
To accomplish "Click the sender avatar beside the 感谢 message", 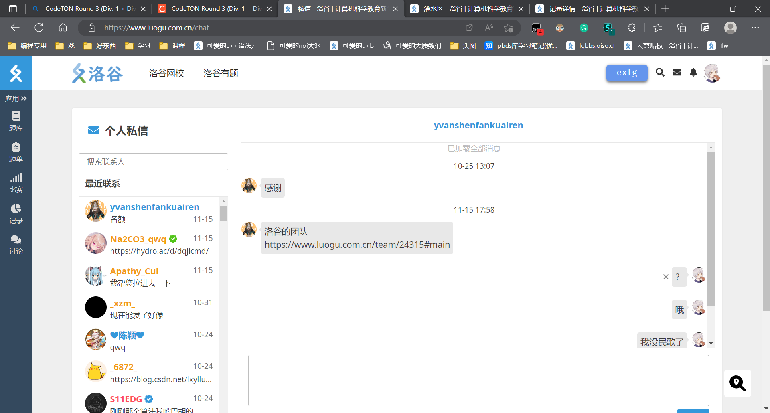I will (249, 186).
